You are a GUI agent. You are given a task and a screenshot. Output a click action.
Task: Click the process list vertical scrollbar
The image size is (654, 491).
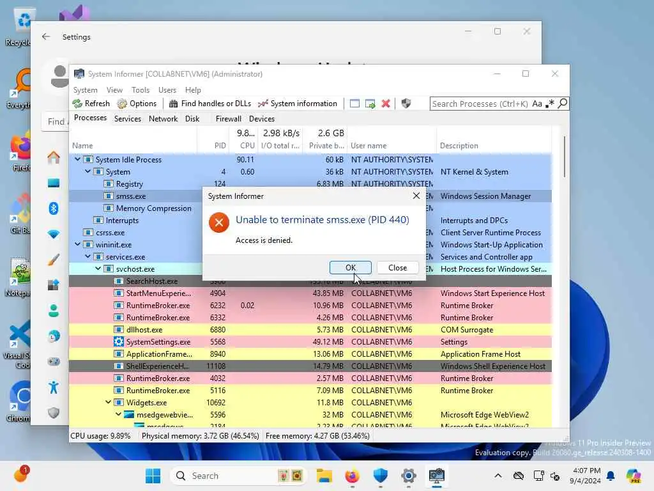[x=565, y=157]
